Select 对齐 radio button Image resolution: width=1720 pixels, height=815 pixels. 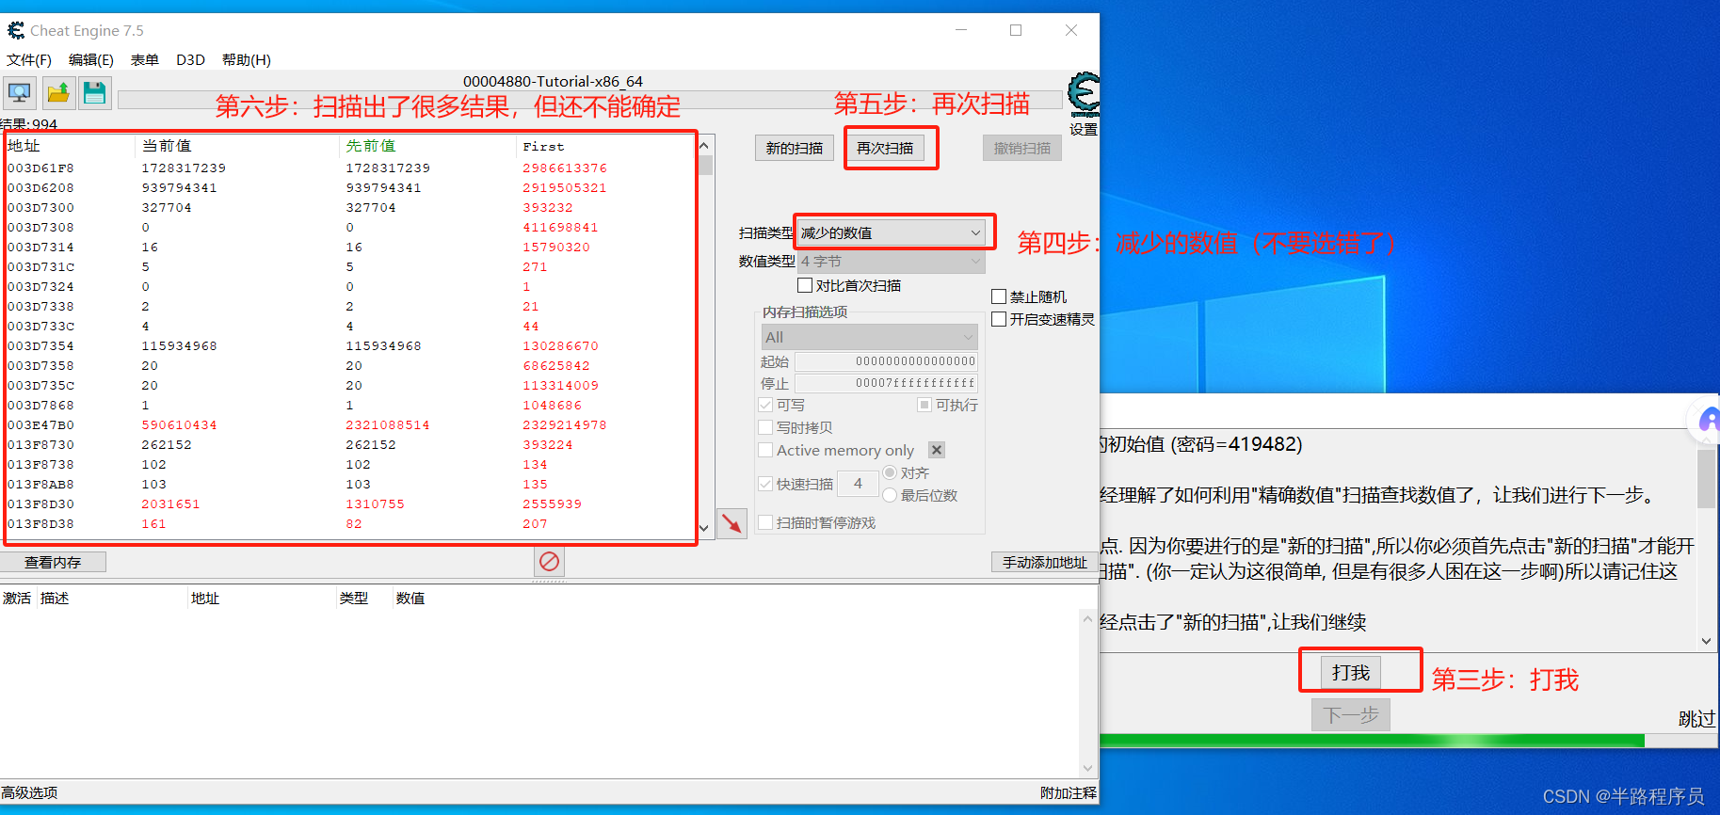(x=890, y=472)
